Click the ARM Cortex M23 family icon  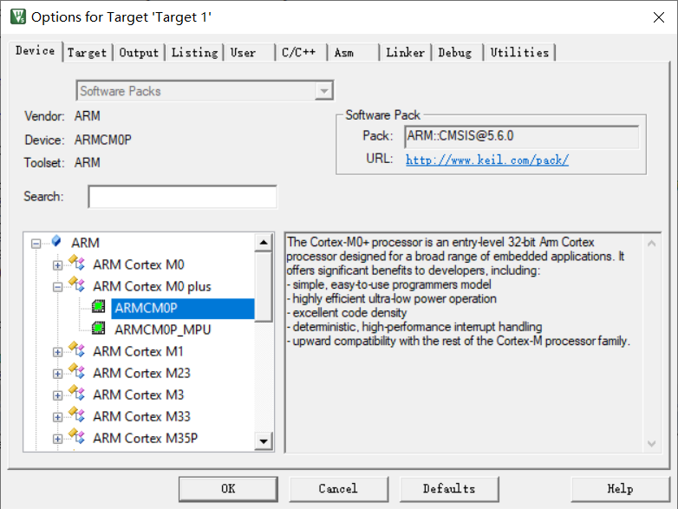(x=77, y=371)
